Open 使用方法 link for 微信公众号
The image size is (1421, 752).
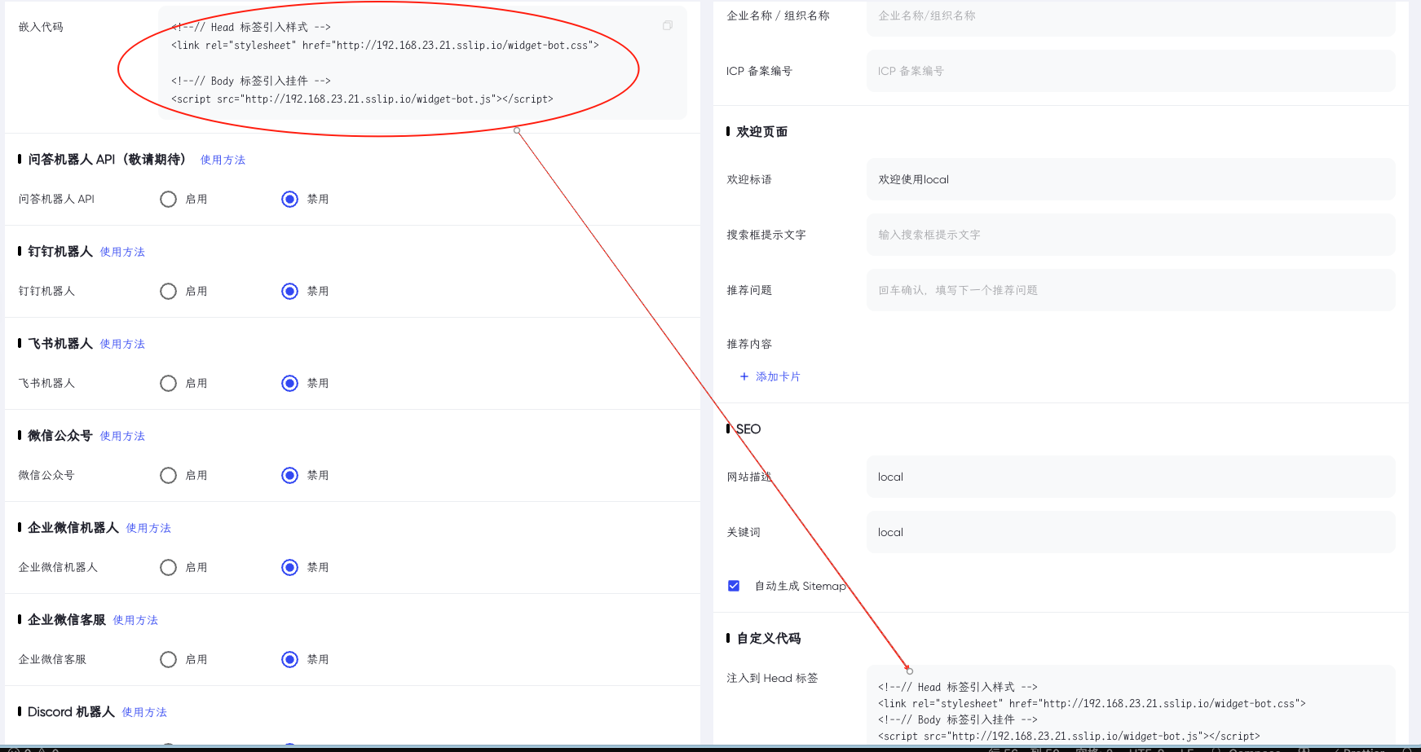(122, 436)
